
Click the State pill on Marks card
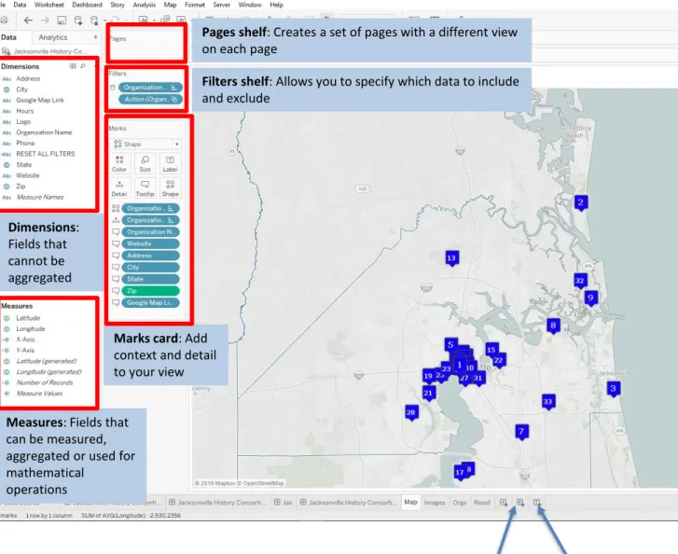150,280
